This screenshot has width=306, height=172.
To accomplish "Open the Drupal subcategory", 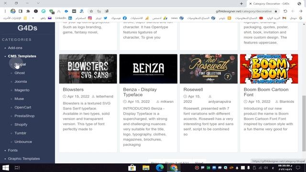I will click(20, 64).
